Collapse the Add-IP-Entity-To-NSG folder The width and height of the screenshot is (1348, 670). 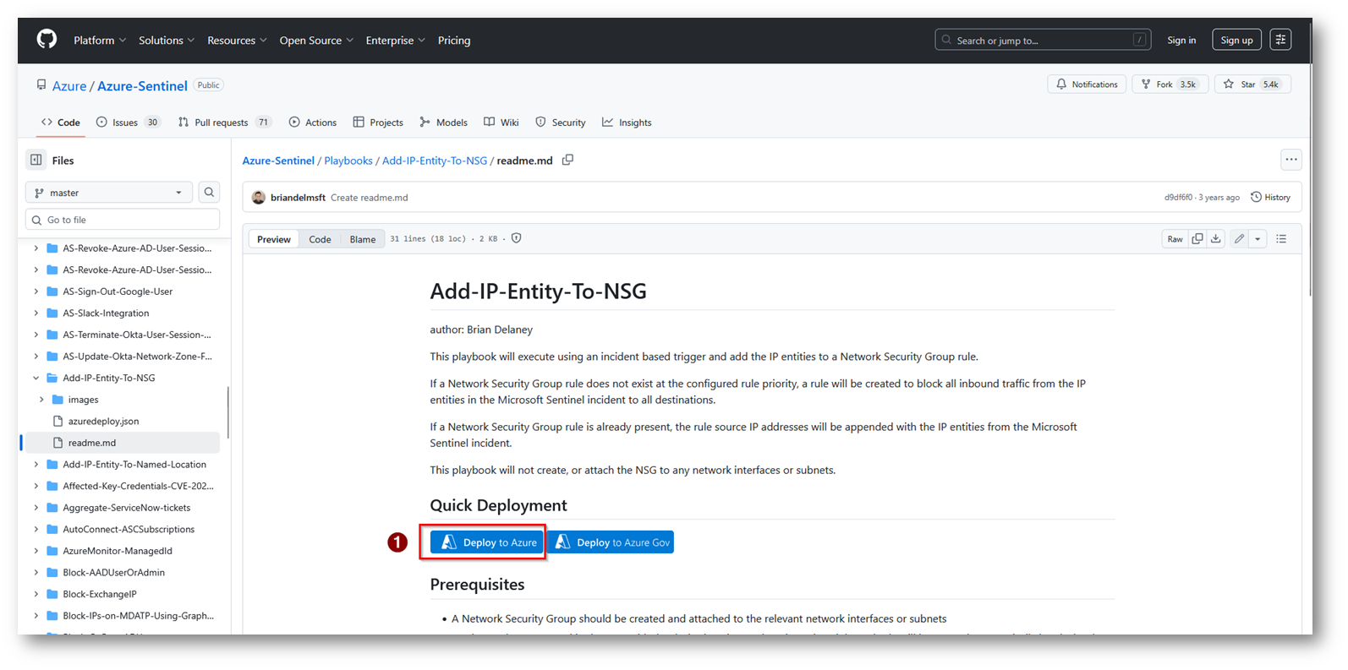36,378
